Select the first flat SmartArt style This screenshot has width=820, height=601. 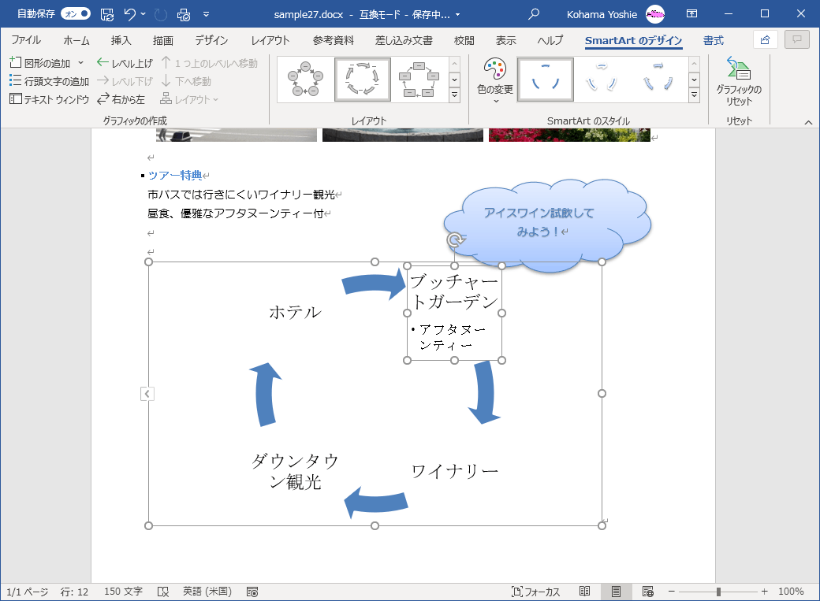546,80
